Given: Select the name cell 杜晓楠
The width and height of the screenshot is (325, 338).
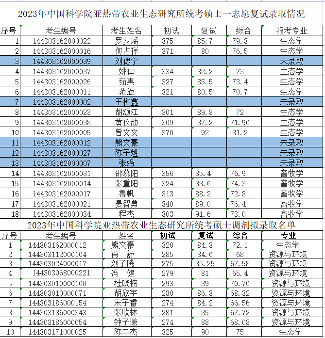Looking at the screenshot, I should point(126,284).
